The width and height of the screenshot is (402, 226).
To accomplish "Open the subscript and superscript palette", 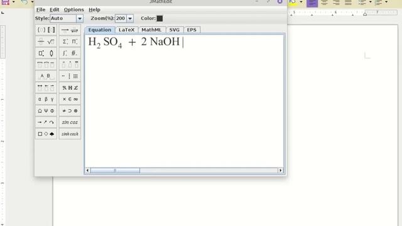I will click(46, 53).
